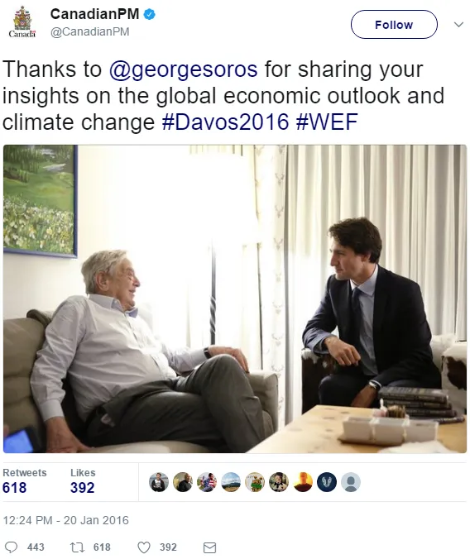Click the blue verified badge
This screenshot has width=470, height=559.
149,14
